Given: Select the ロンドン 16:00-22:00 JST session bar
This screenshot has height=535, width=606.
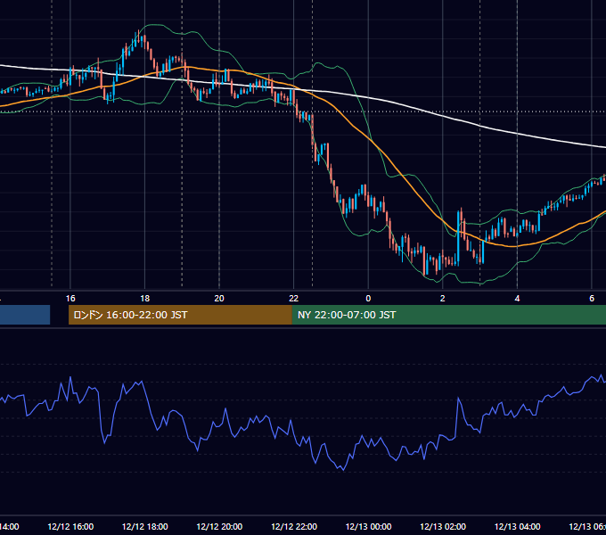Looking at the screenshot, I should pyautogui.click(x=180, y=315).
